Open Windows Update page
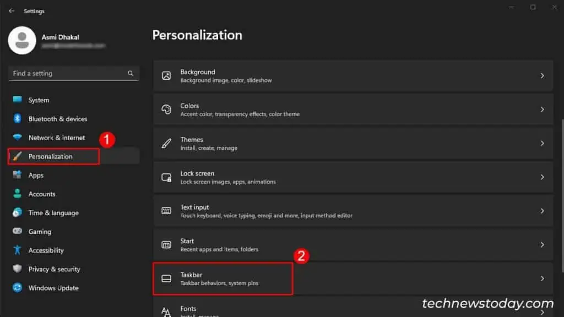The image size is (564, 317). [73, 288]
